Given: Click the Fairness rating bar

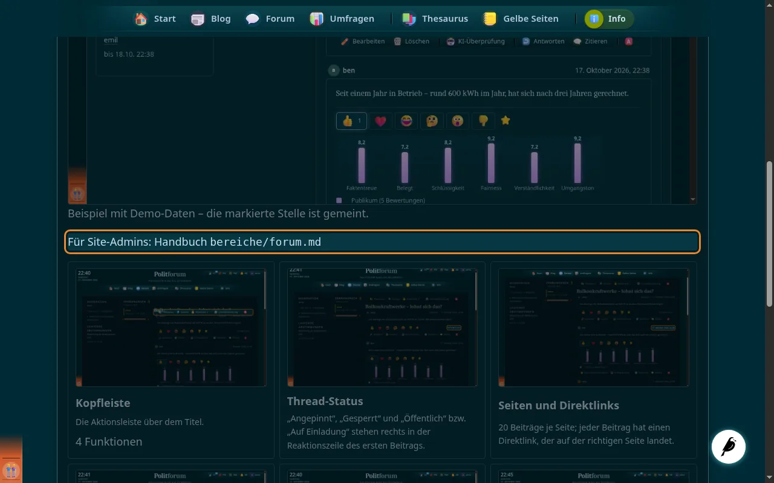Looking at the screenshot, I should [491, 162].
